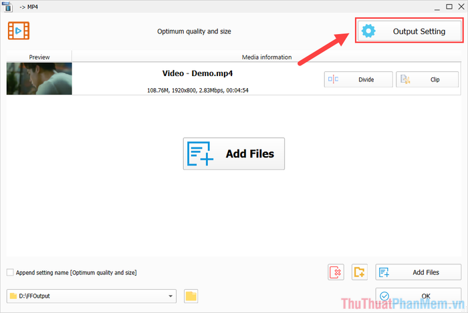Image resolution: width=468 pixels, height=313 pixels.
Task: Click the app icon in the title bar
Action: click(x=7, y=7)
